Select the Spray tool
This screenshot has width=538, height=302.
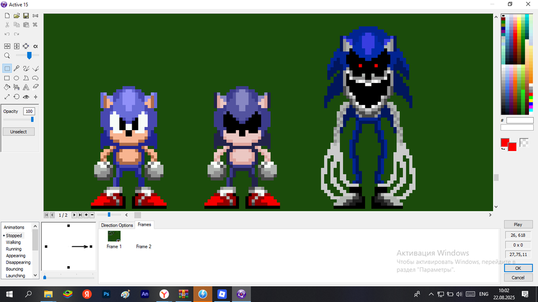coord(17,87)
